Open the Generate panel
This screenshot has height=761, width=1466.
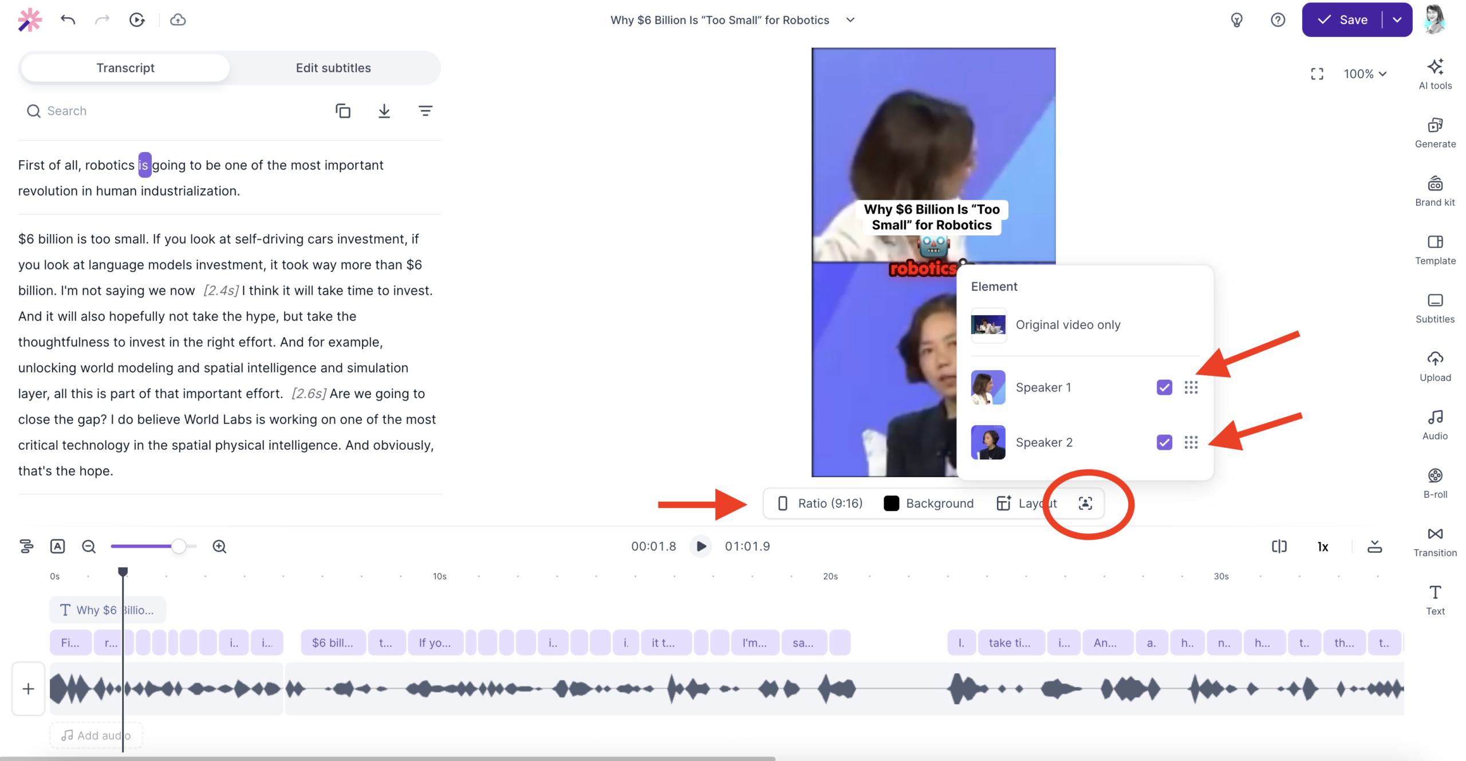(1434, 132)
